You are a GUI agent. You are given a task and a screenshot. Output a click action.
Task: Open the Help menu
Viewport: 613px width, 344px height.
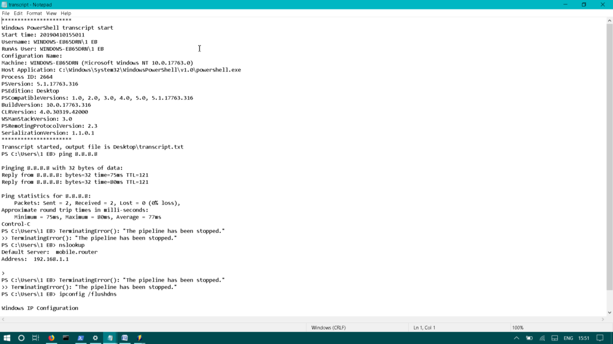[x=66, y=13]
